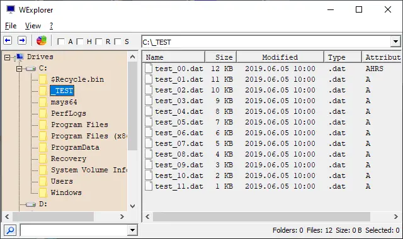
Task: Open the search box dropdown arrow
Action: pos(132,230)
